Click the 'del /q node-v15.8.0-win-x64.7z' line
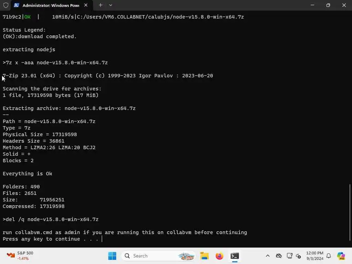This screenshot has height=264, width=352. click(51, 219)
